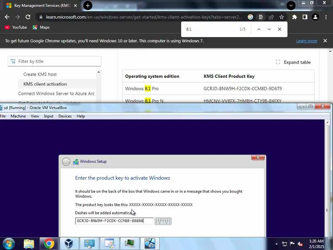Viewport: 333px width, 250px height.
Task: Dismiss the Chrome updates notification bar
Action: [x=325, y=41]
